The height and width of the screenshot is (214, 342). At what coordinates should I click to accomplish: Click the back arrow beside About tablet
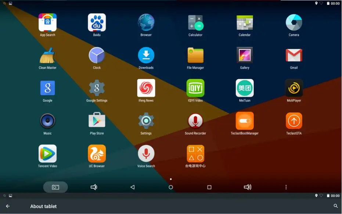click(x=8, y=206)
